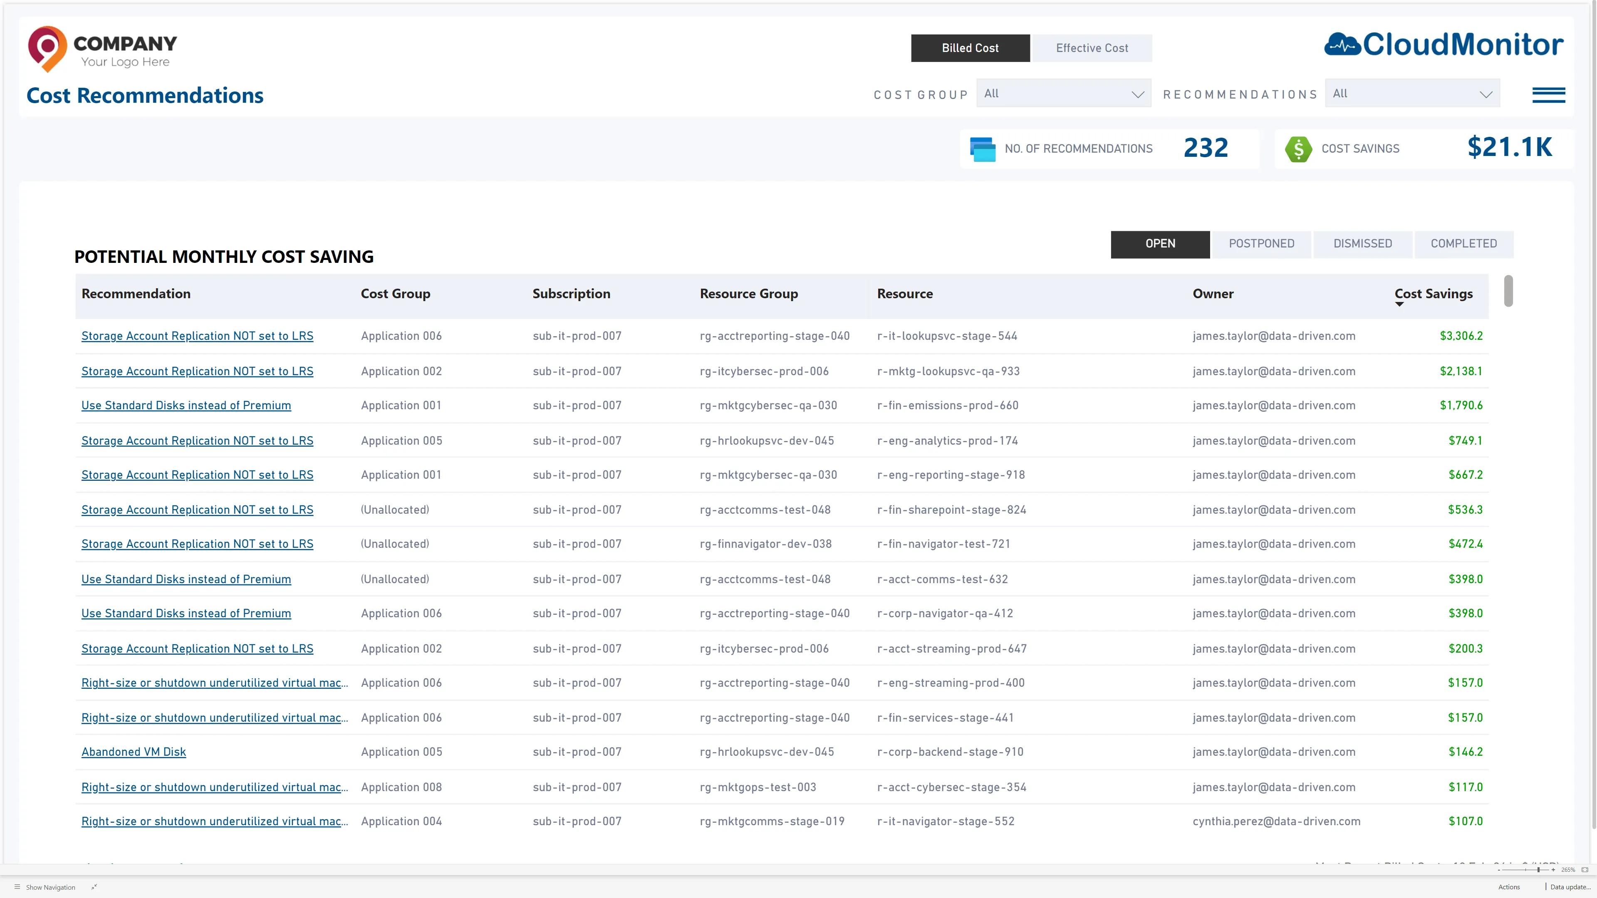Click the rg-mktgcomms-stage-019 resource group cell
The width and height of the screenshot is (1597, 898).
772,822
